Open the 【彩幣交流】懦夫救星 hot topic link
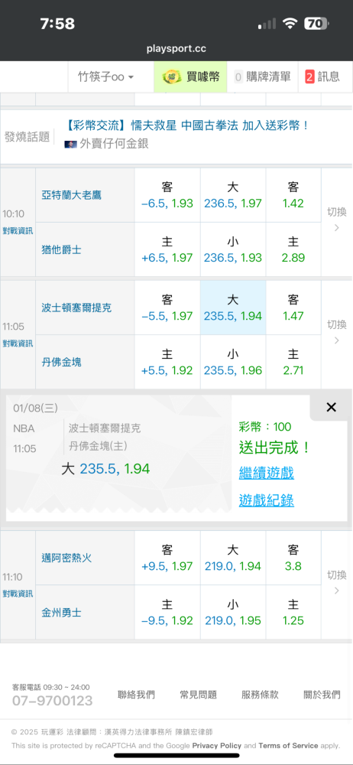The height and width of the screenshot is (765, 353). click(188, 125)
